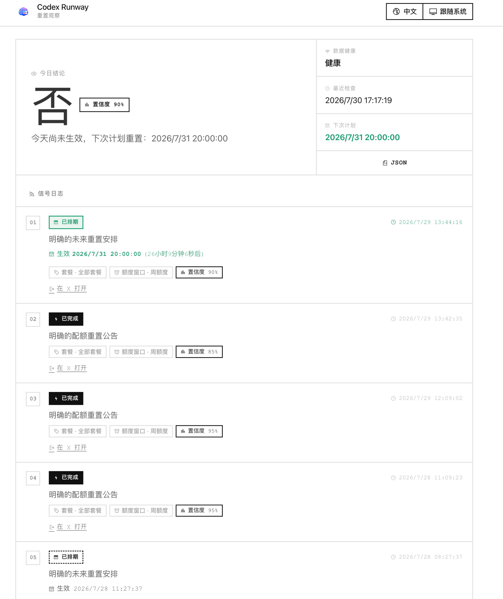503x599 pixels.
Task: Click the green 已排期 badge on entry 01
Action: pos(66,222)
